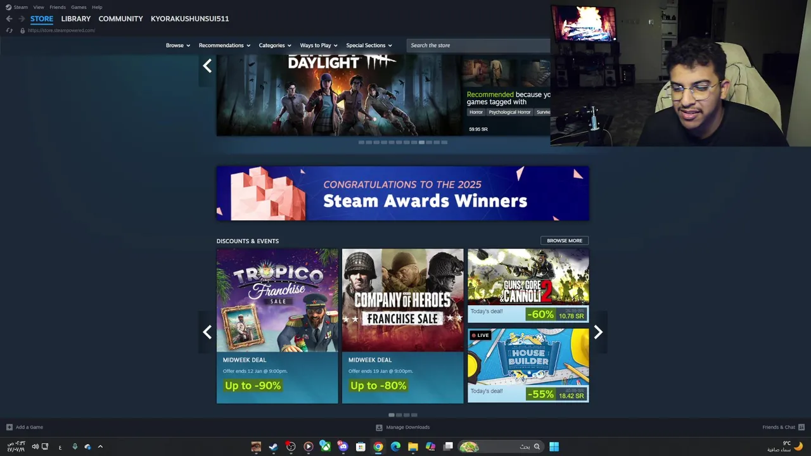Switch to the COMMUNITY tab
811x456 pixels.
(x=120, y=19)
